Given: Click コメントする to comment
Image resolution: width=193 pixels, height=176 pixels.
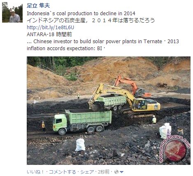Looking at the screenshot, I should 63,172.
